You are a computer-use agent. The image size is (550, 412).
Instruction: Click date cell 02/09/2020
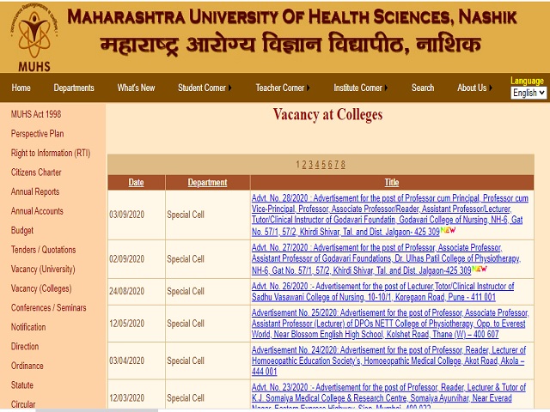pos(126,259)
